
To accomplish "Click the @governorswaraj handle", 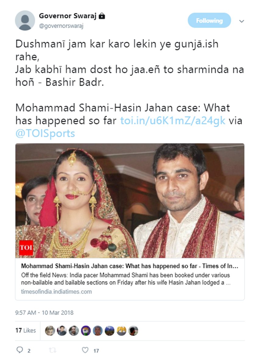I will point(61,26).
